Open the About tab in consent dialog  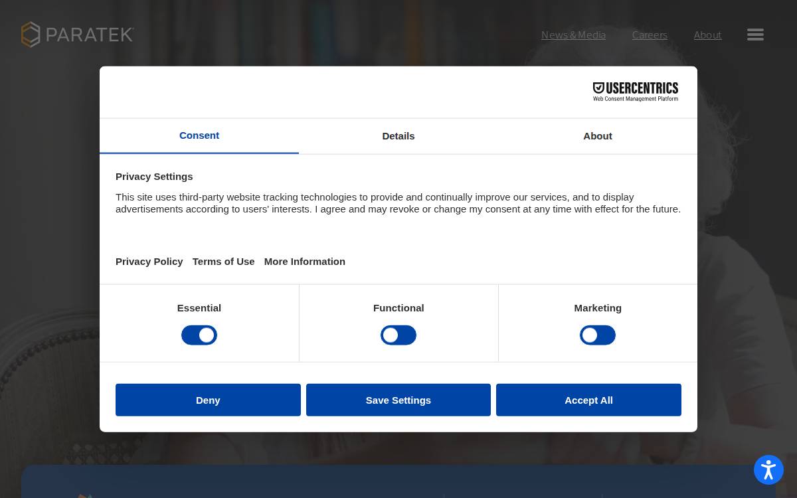tap(598, 136)
